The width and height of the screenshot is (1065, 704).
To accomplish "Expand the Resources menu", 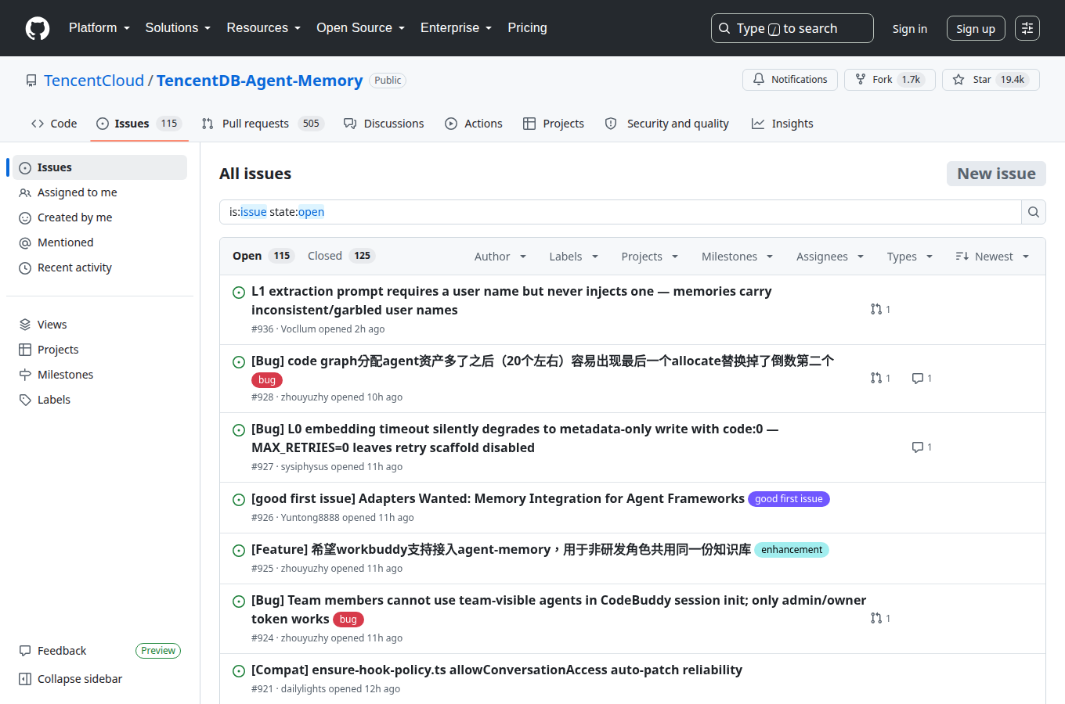I will (264, 28).
